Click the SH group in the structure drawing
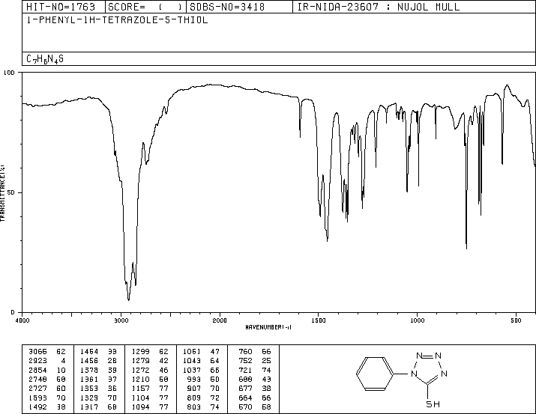Screen dimensions: 536x414 click(433, 404)
